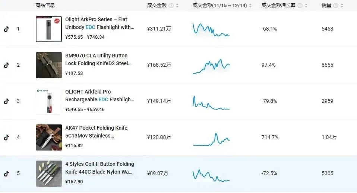Open the help tooltip icon beside first 成交金额 header
Viewport: 357px width, 193px height.
171,6
